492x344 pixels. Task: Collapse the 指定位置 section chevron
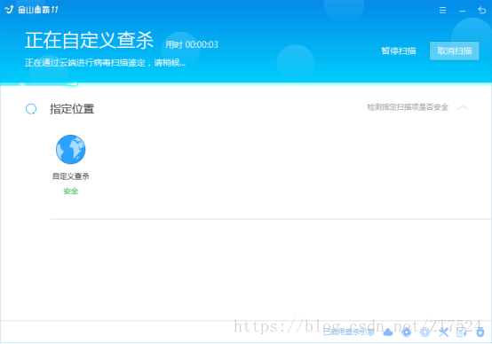(x=463, y=108)
